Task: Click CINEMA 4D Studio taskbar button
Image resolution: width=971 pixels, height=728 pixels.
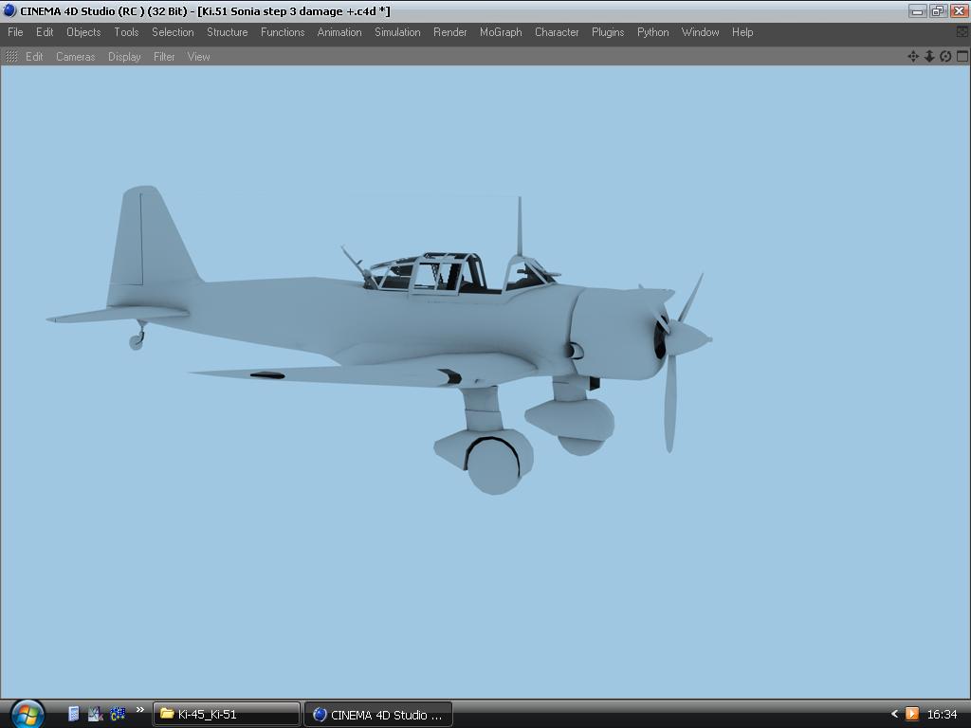Action: click(378, 714)
